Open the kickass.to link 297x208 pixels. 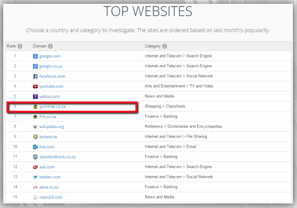pyautogui.click(x=48, y=137)
